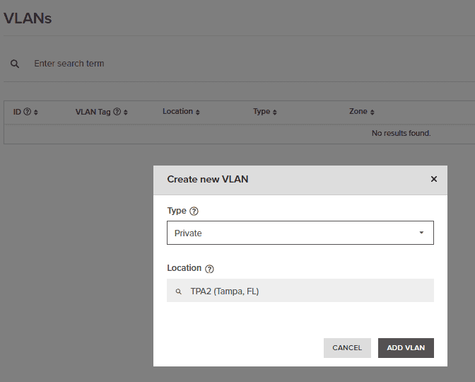
Task: Click the Type column header text
Action: (262, 111)
